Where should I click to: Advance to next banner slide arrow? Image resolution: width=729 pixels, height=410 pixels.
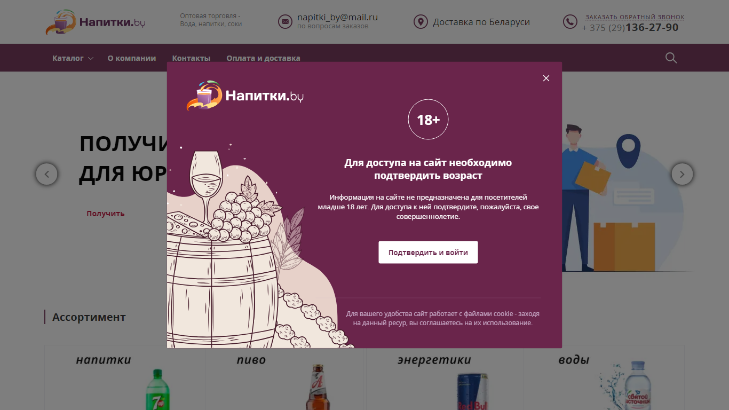[x=682, y=174]
